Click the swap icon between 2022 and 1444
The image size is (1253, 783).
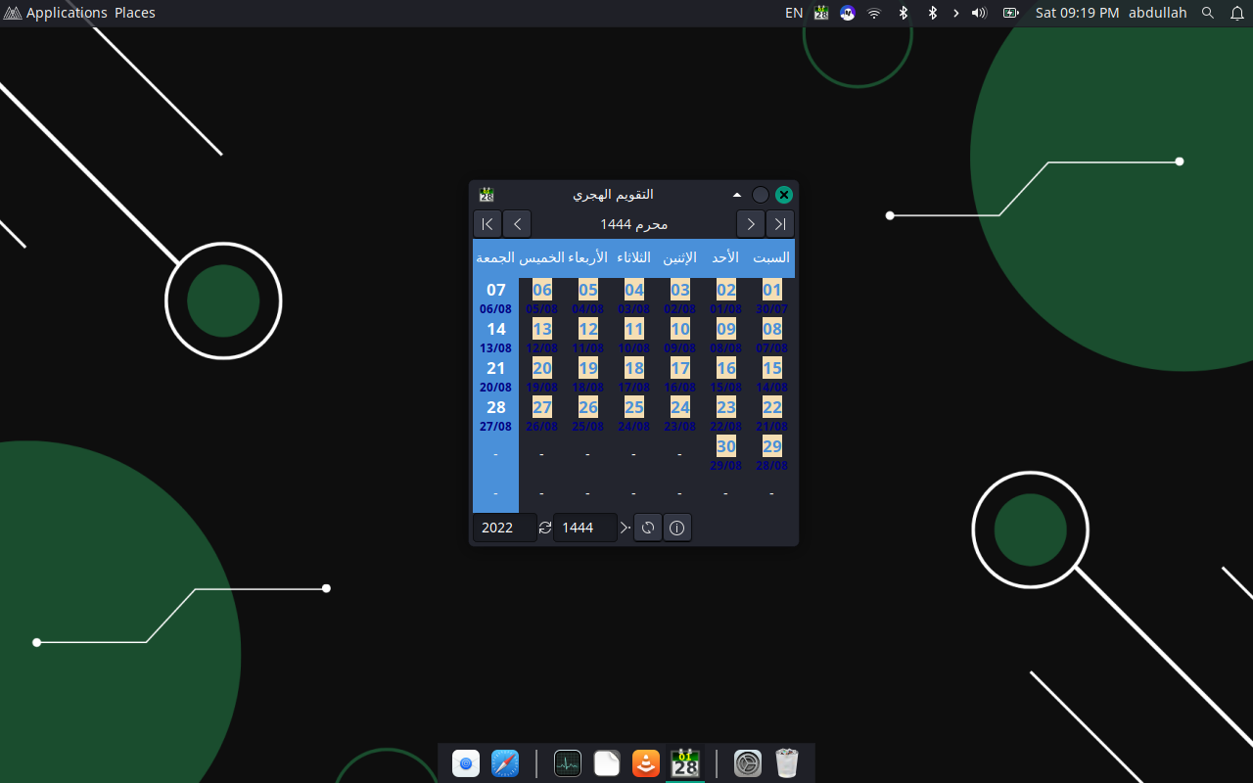[x=545, y=529]
